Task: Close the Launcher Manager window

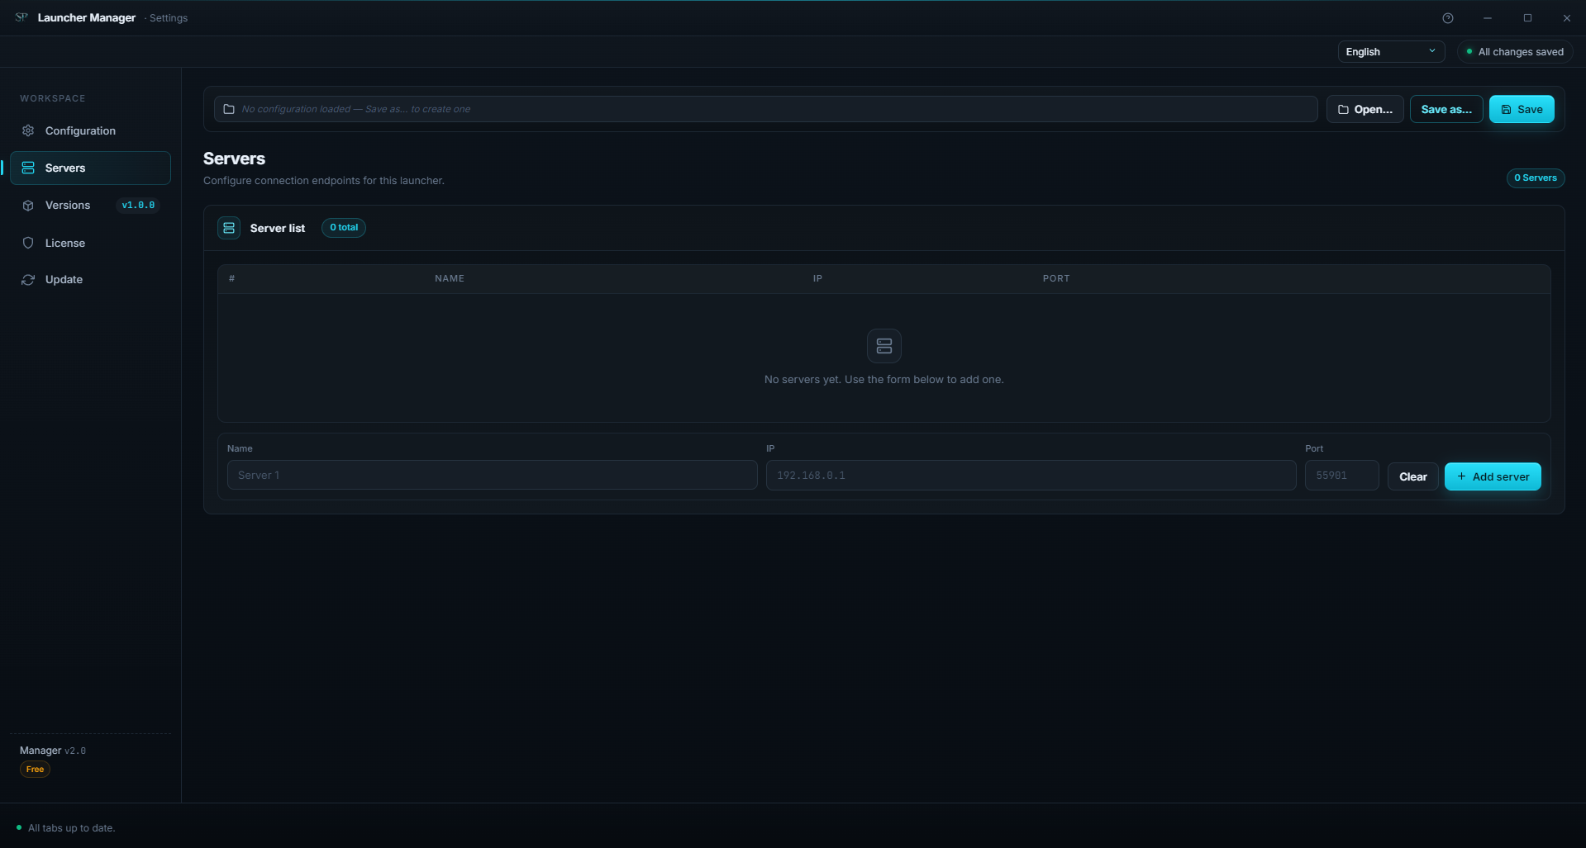Action: pyautogui.click(x=1566, y=18)
